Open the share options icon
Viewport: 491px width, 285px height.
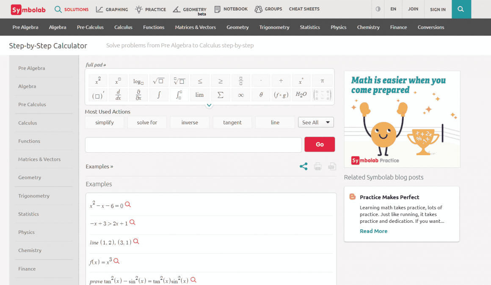[303, 166]
